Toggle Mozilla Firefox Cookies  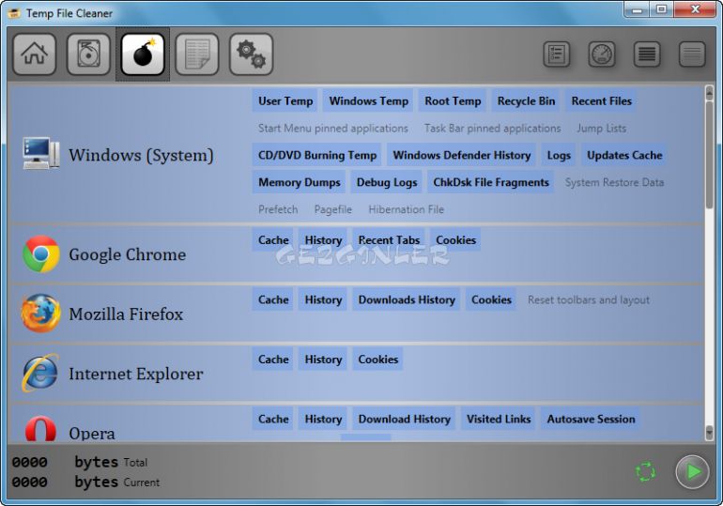click(x=491, y=299)
